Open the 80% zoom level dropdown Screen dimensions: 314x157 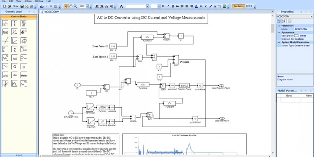pos(87,6)
